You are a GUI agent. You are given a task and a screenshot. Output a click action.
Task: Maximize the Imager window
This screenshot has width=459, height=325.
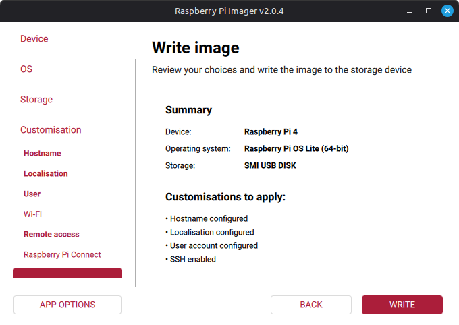[x=429, y=11]
